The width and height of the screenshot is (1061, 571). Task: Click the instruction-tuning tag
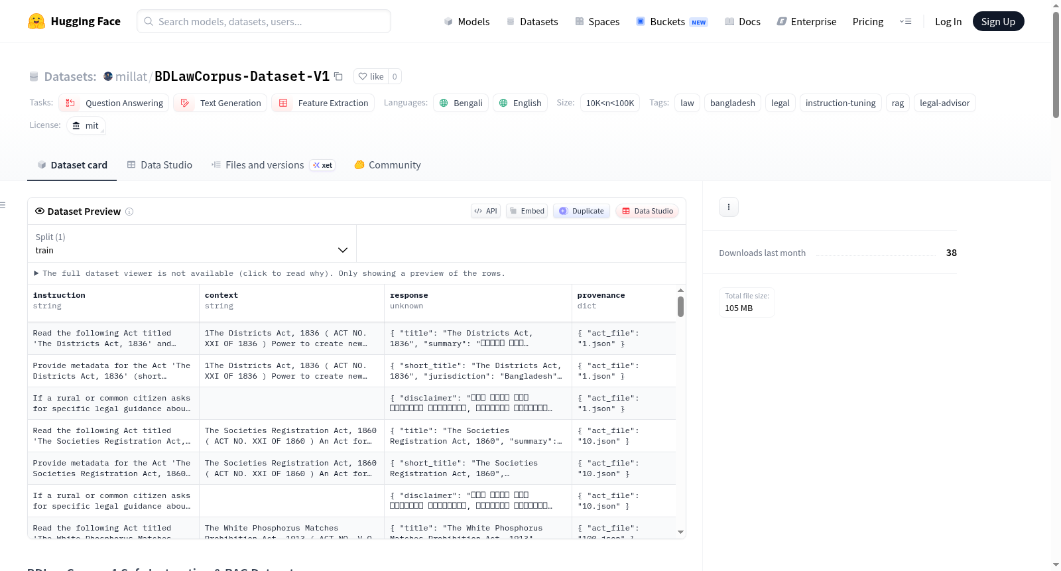point(841,103)
